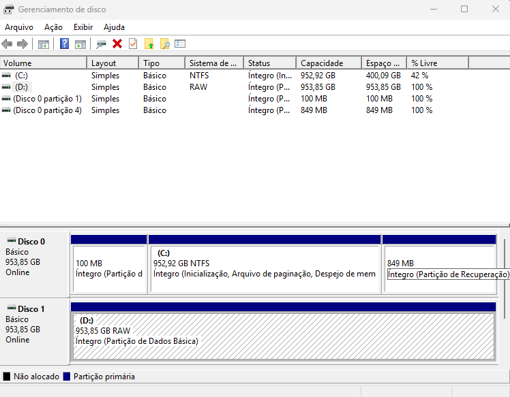Select the (D:) 953,85 GB RAW partition block

(x=284, y=336)
